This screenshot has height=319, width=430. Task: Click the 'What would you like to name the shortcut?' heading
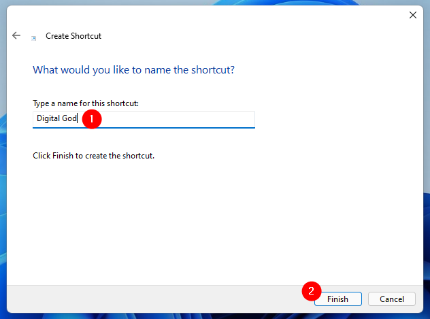[133, 70]
